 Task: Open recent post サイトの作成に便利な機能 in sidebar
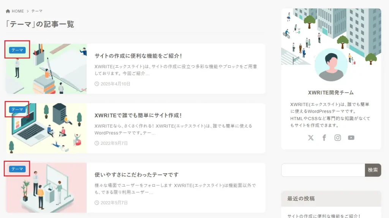(x=324, y=216)
